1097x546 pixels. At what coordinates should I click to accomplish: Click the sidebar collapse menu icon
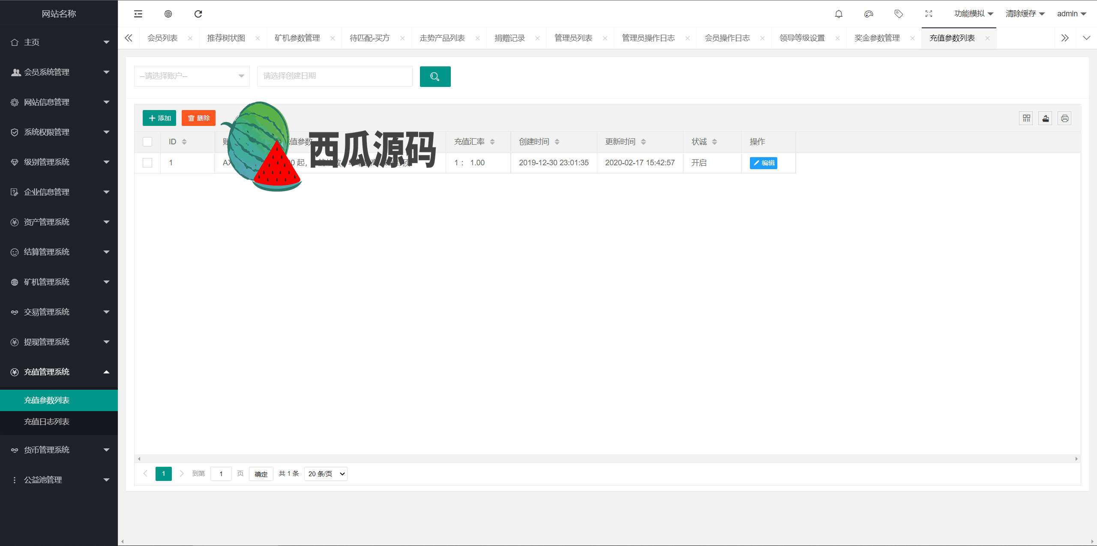(138, 14)
